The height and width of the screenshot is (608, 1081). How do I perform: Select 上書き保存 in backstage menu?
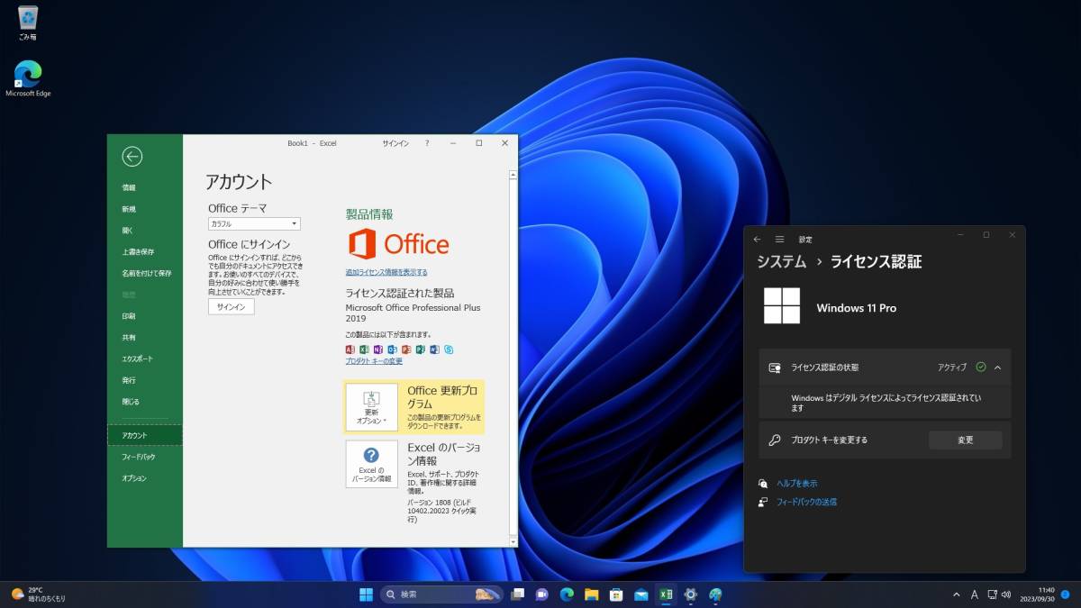138,252
